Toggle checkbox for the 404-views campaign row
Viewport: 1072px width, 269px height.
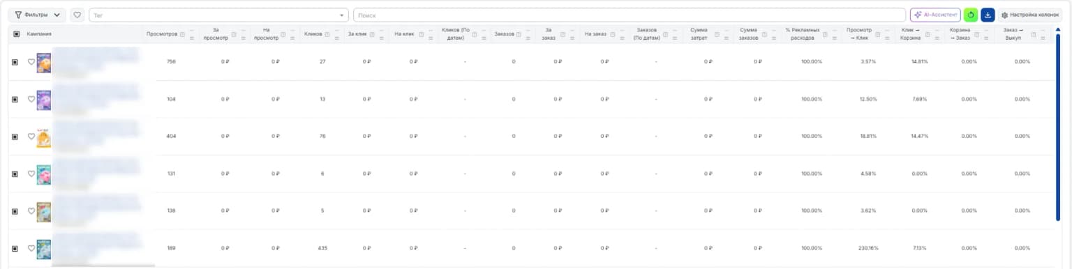[15, 137]
